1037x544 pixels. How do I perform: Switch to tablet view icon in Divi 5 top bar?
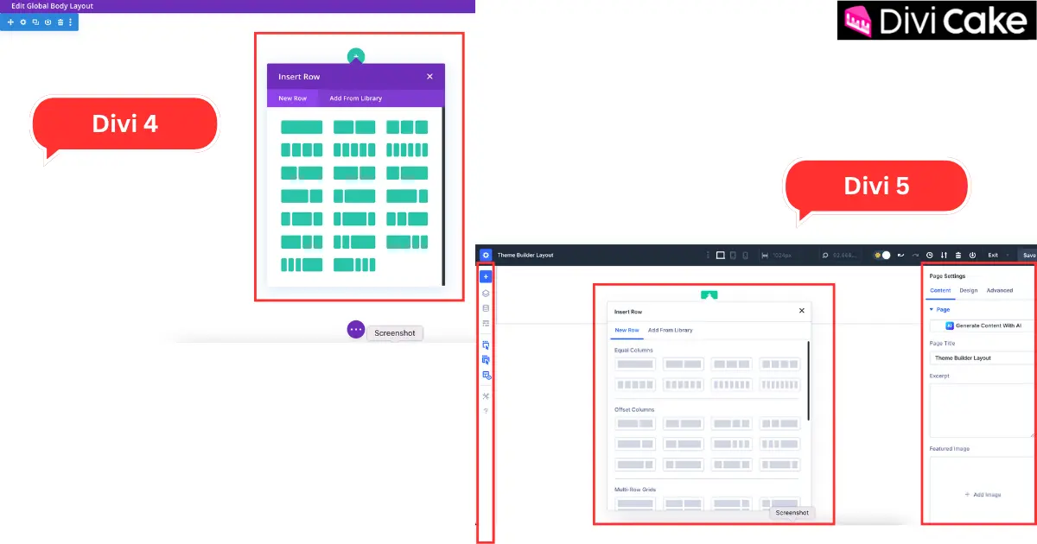[x=734, y=256]
